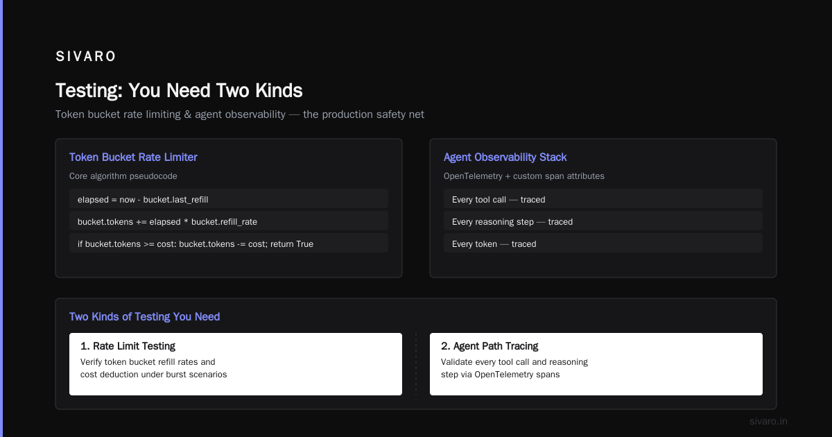Click the 'Validate every tool call' description
The image size is (832, 437).
click(514, 368)
